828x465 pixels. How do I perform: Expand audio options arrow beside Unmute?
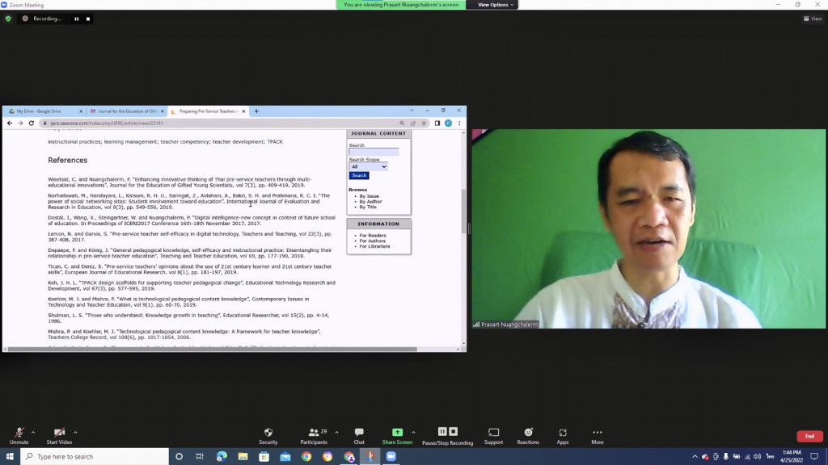(33, 432)
